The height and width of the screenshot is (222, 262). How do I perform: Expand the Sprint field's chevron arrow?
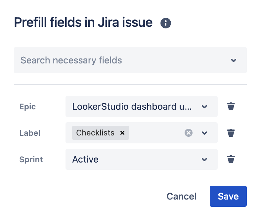[x=204, y=159]
